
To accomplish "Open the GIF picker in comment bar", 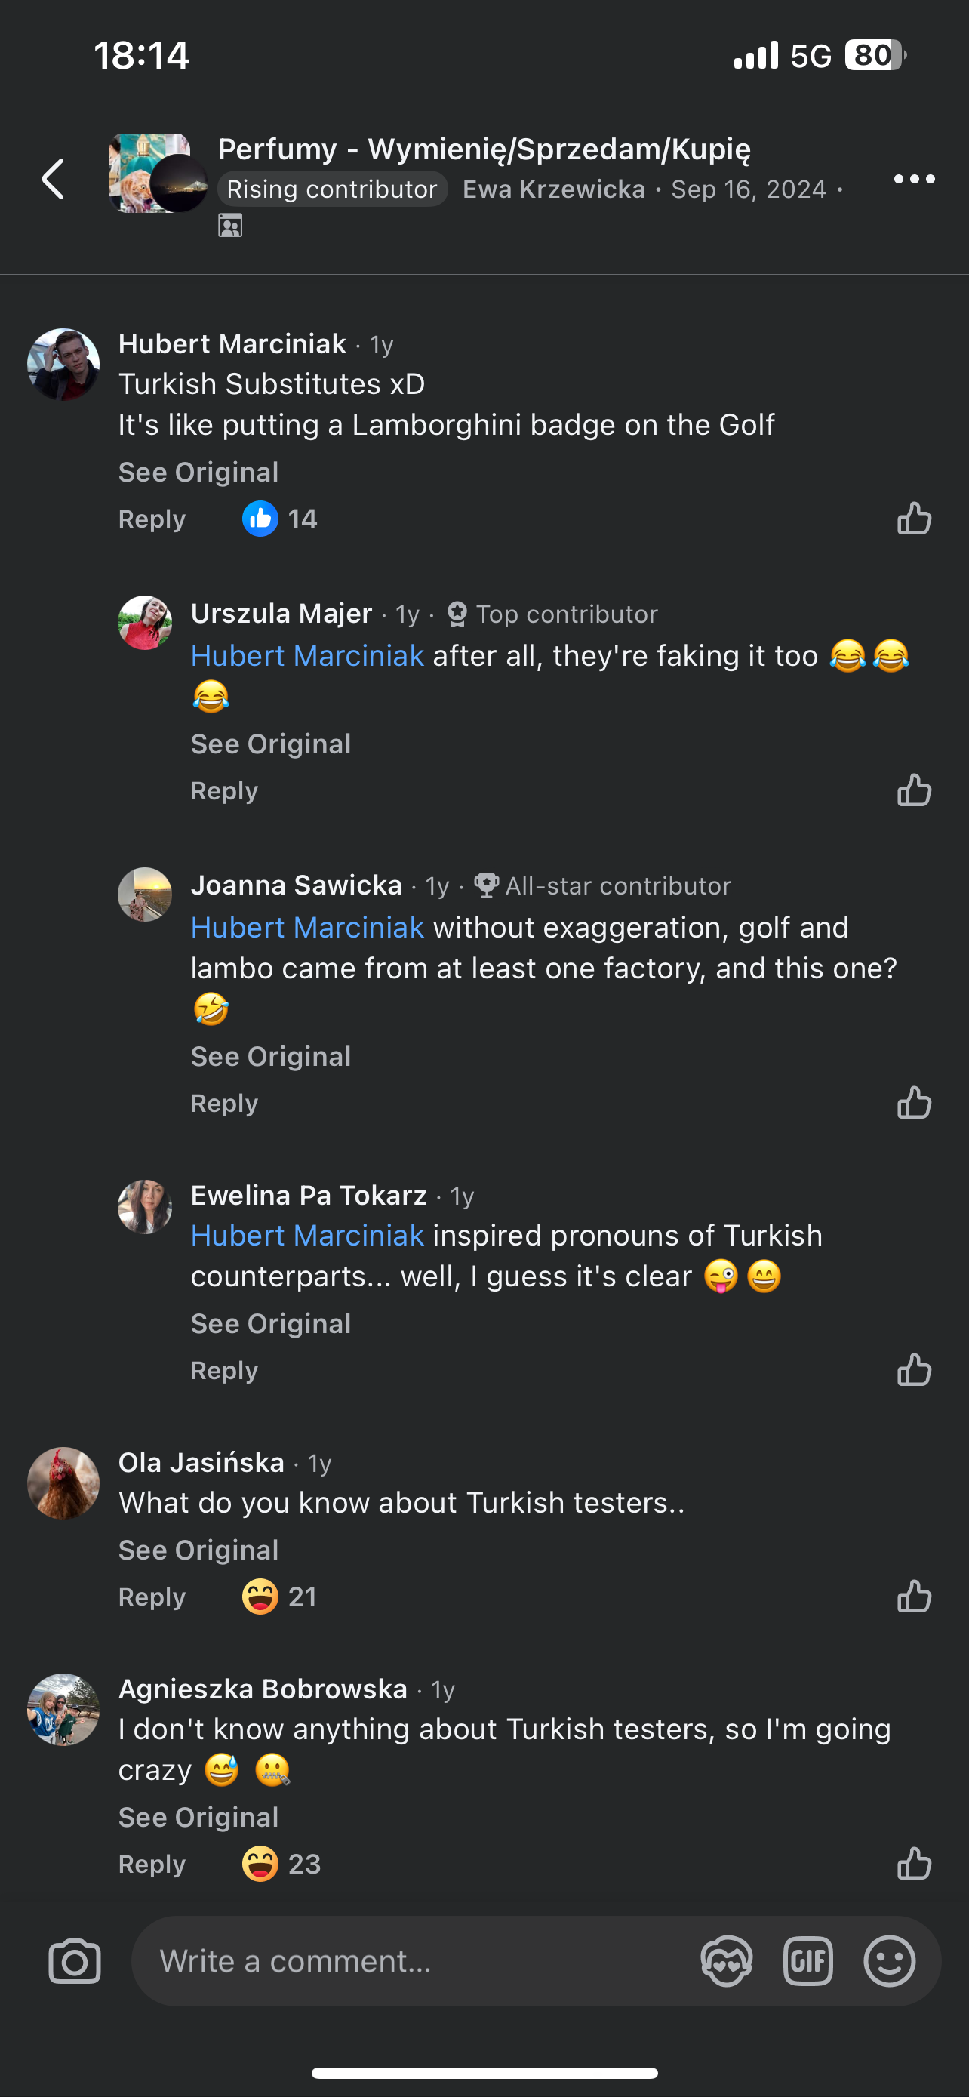I will click(x=807, y=1961).
